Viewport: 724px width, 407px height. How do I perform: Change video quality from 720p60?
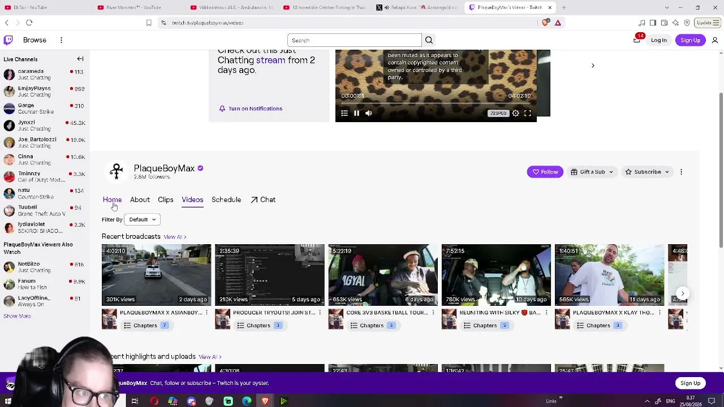[x=498, y=113]
